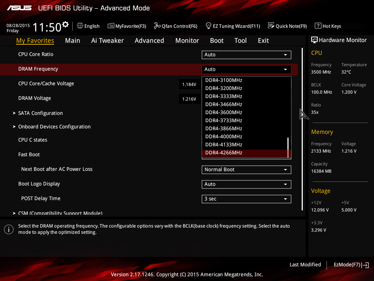Open the POST Delay Time dropdown
This screenshot has height=281, width=374.
coord(247,199)
